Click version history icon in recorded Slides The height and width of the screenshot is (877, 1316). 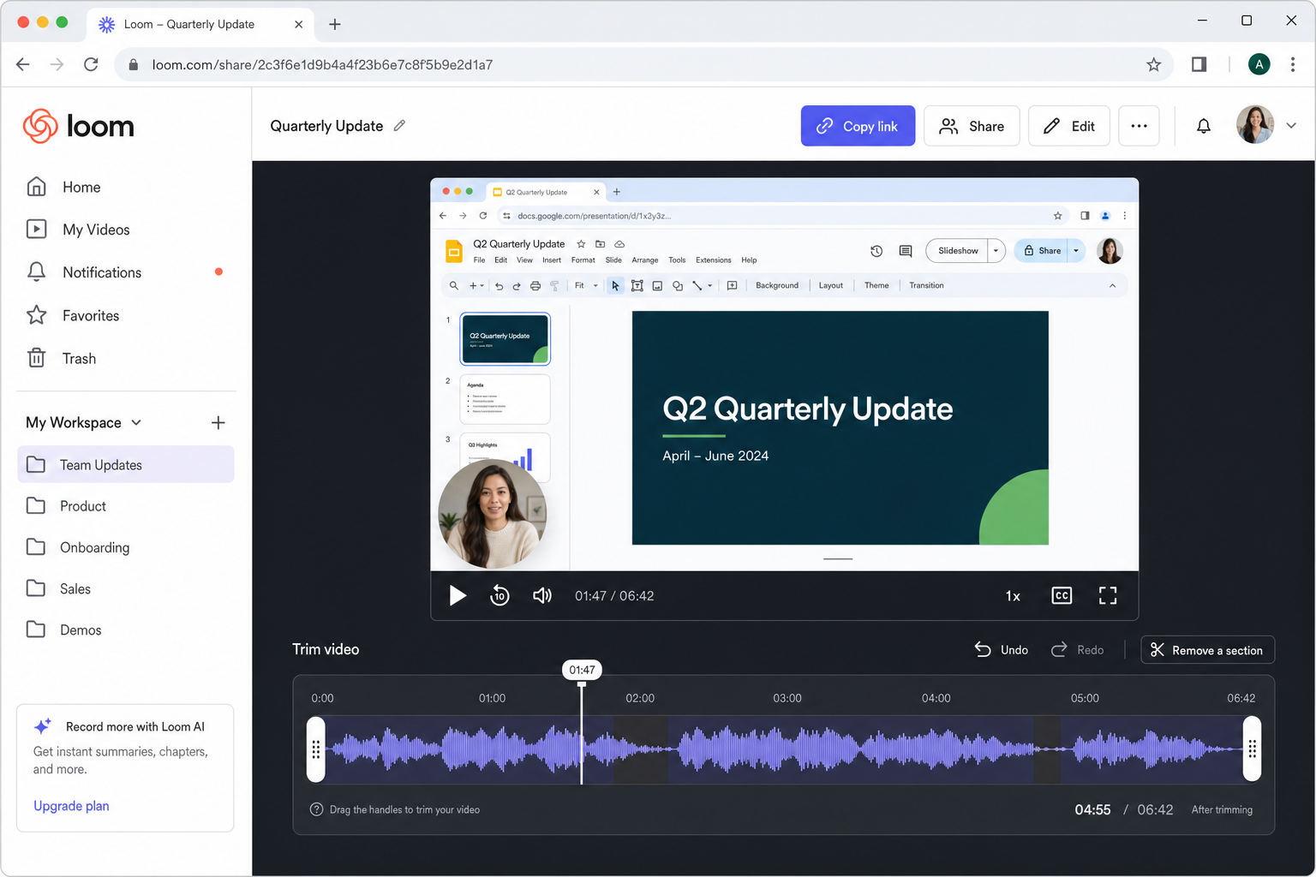876,251
